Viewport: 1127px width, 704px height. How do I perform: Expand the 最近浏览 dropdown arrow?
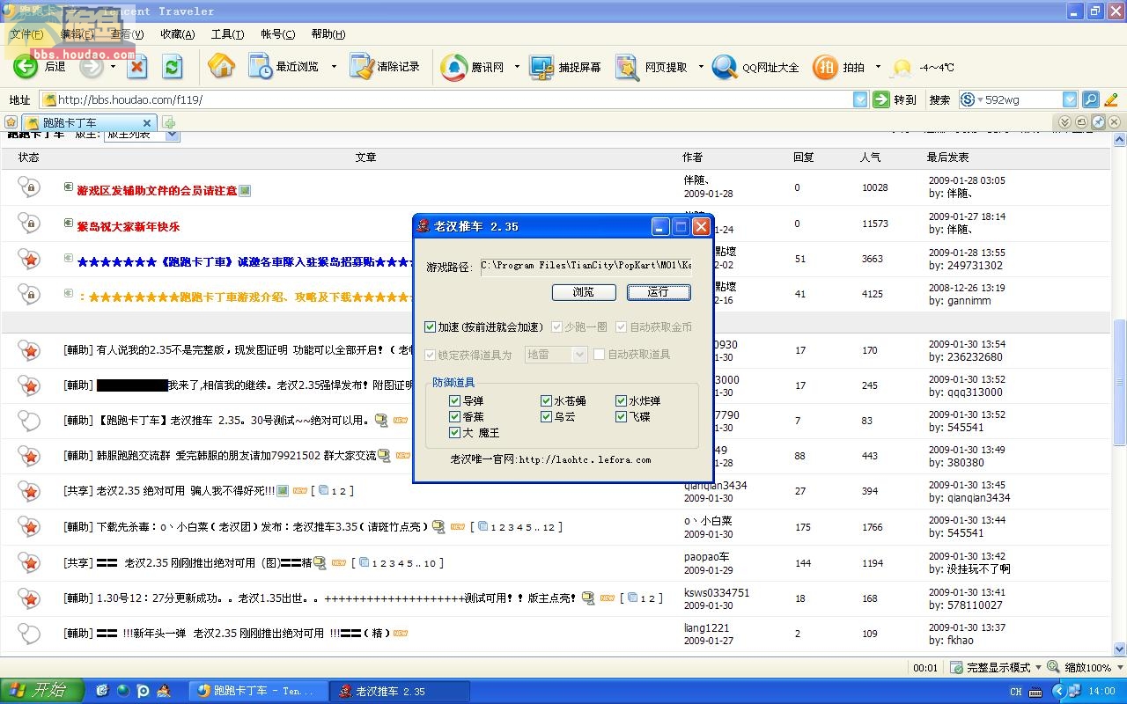tap(334, 67)
